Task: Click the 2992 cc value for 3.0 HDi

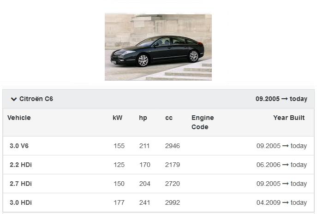Action: click(x=172, y=203)
